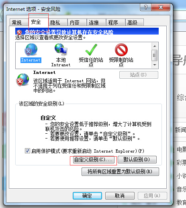Click the zone list scrollbar thumb

(x=155, y=55)
